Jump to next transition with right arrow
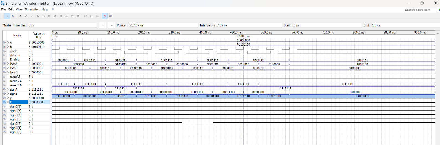The image size is (440, 145). click(112, 25)
